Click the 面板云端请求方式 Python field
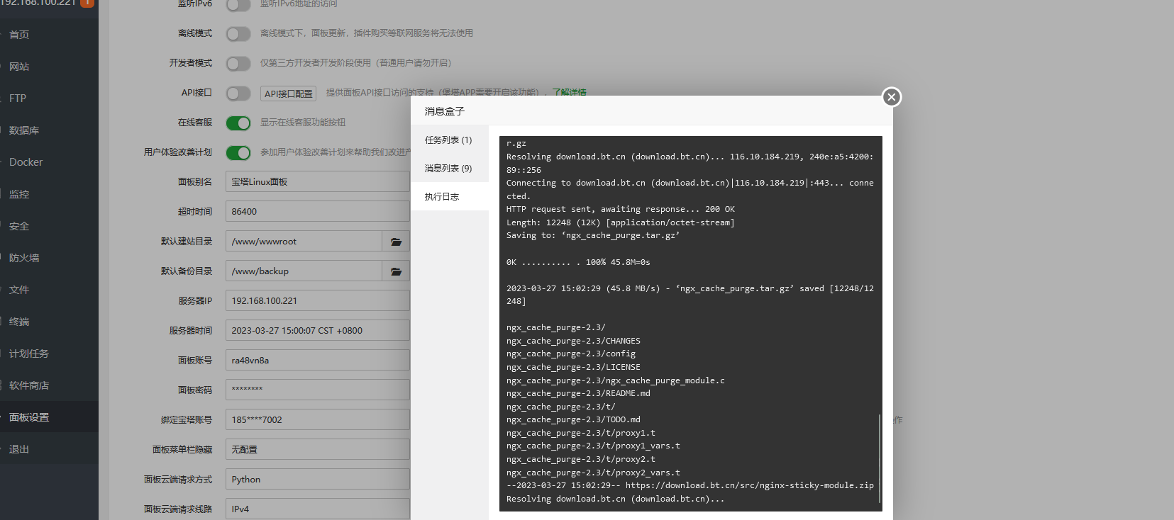1174x520 pixels. click(318, 480)
